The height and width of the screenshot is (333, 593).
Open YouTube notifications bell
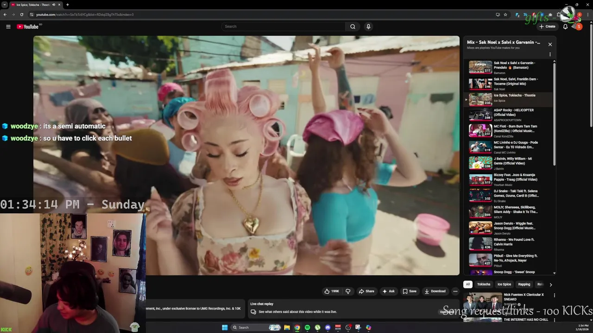[565, 26]
